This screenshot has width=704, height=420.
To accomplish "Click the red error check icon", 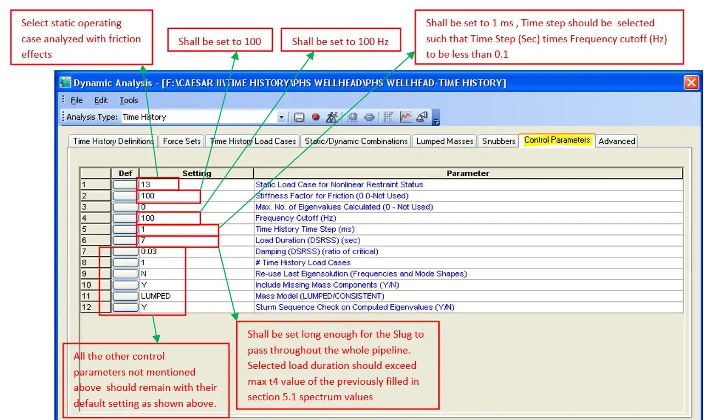I will 316,117.
